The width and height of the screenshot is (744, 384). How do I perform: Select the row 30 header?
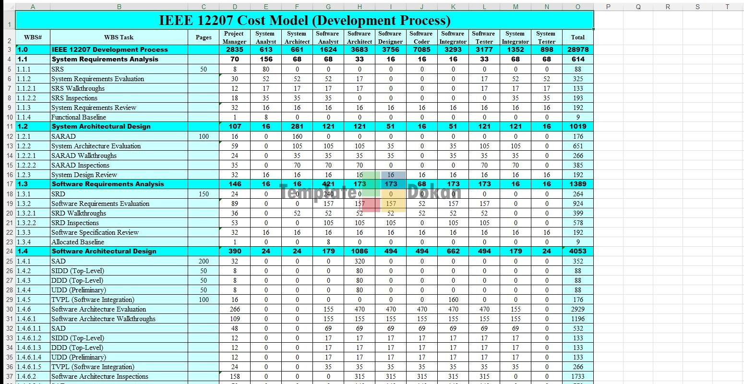click(x=8, y=309)
